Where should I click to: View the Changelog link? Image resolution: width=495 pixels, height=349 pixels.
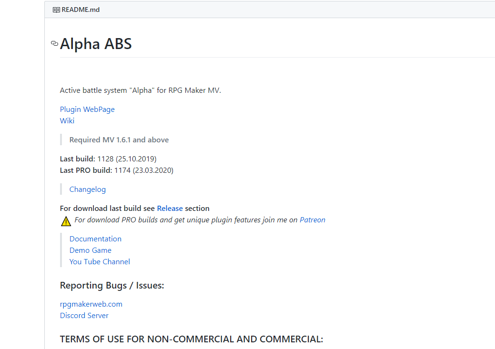tap(88, 189)
